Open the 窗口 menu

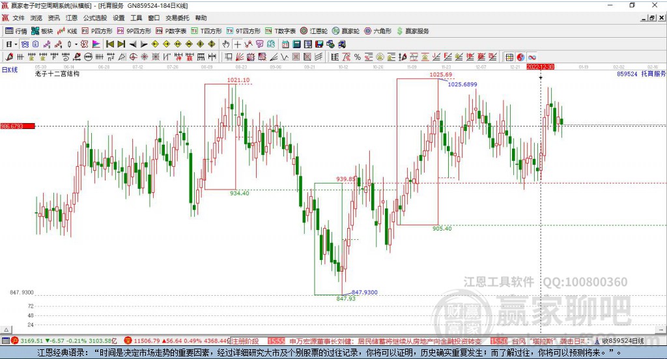click(x=154, y=18)
